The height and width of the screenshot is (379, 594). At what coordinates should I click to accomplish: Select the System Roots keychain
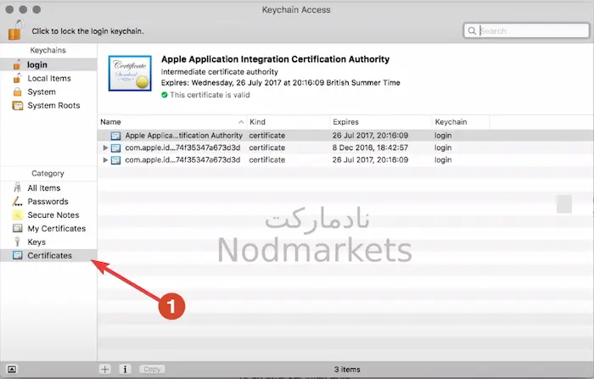(x=48, y=106)
